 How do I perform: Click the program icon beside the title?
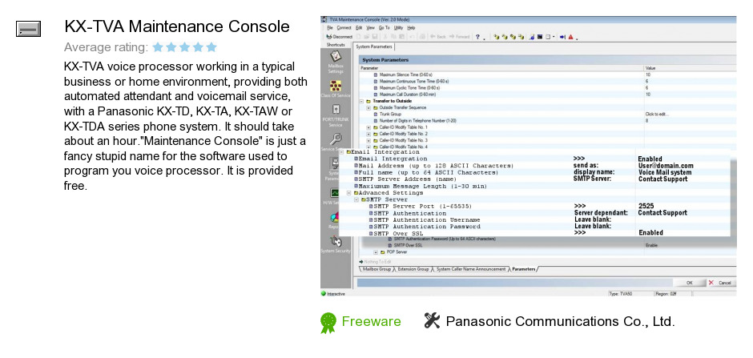click(28, 29)
